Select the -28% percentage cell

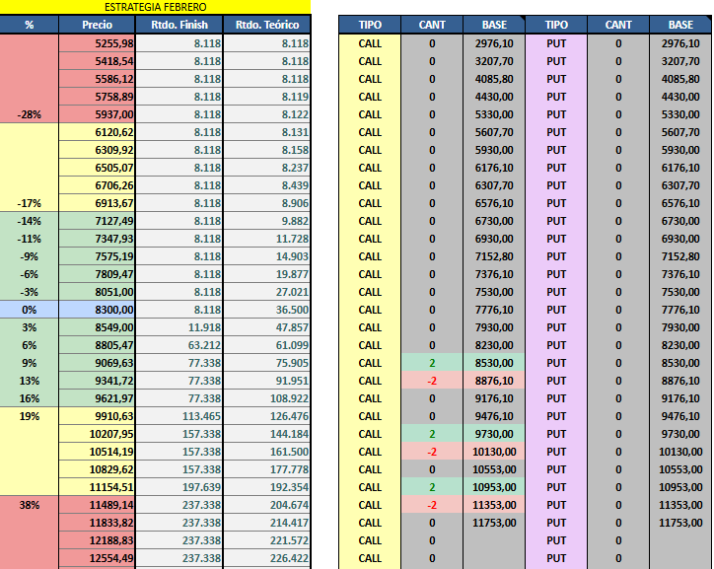click(x=30, y=114)
